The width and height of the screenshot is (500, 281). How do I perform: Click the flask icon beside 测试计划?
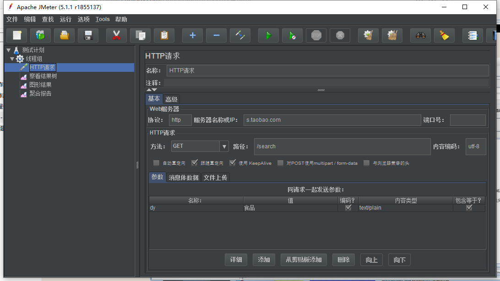click(16, 50)
